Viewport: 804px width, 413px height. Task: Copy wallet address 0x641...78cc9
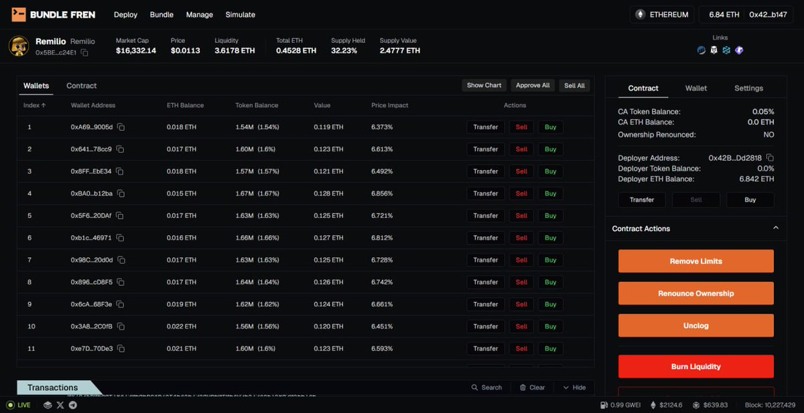[121, 149]
